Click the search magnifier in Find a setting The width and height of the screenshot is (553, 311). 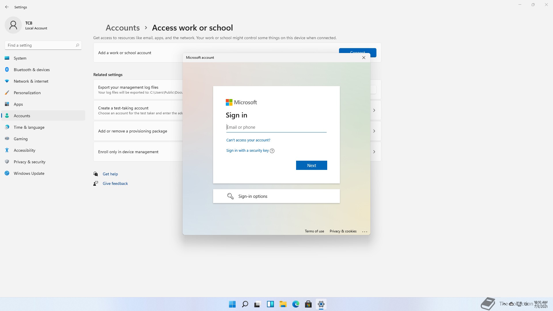click(77, 45)
